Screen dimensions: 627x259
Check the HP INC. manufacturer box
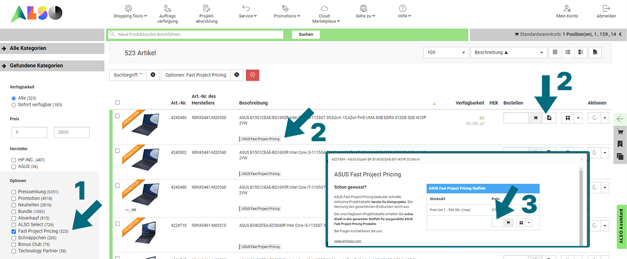click(14, 159)
